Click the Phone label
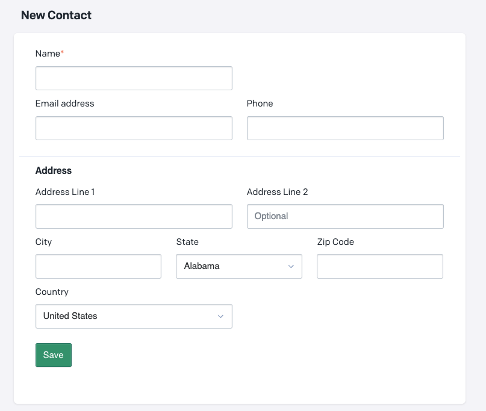Viewport: 486px width, 411px height. tap(260, 104)
